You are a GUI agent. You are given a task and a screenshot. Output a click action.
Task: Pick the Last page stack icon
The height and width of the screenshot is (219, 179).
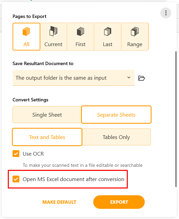pyautogui.click(x=108, y=32)
